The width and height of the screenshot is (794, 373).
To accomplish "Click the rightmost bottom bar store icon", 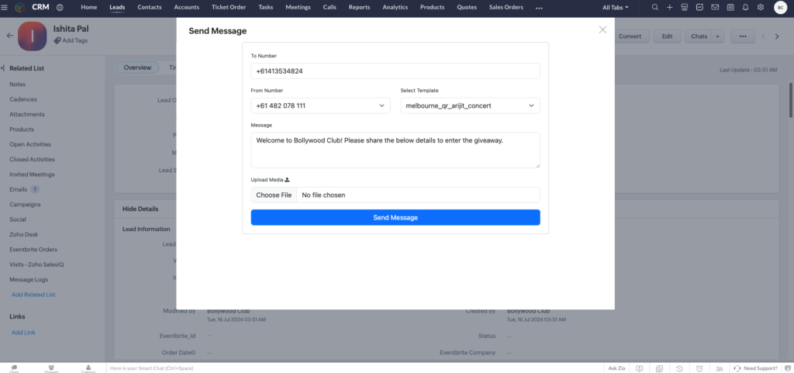I will coord(788,368).
